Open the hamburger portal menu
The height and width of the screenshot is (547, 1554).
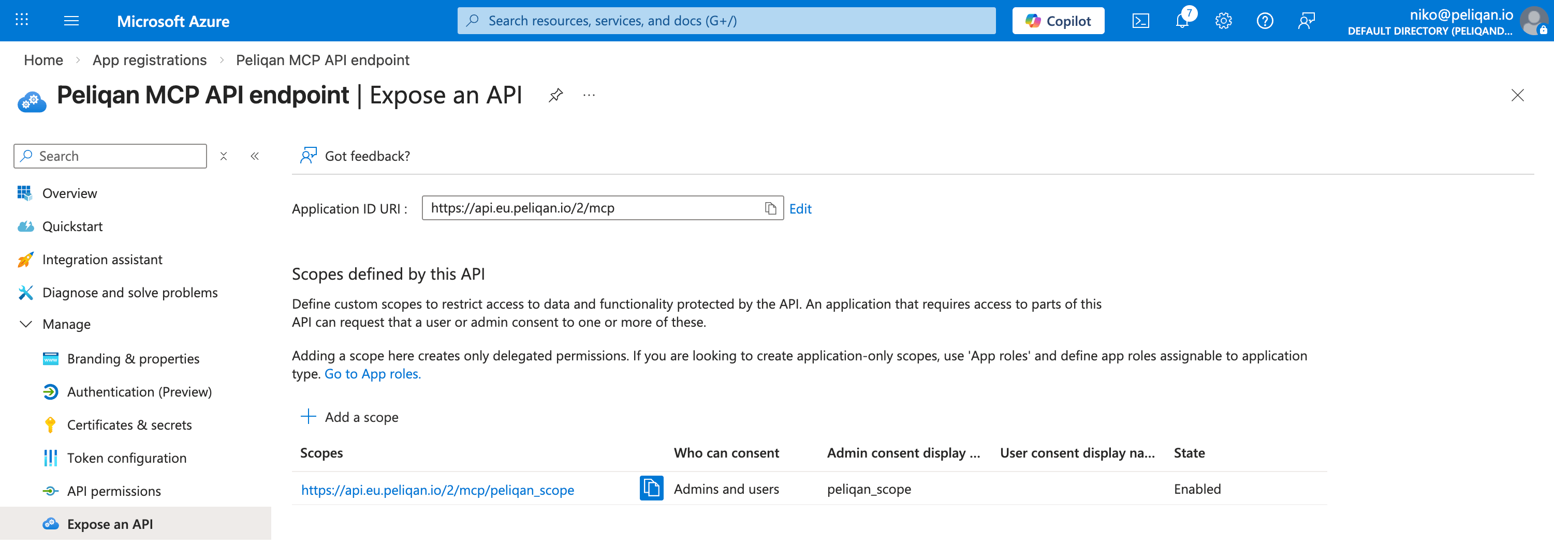click(x=71, y=21)
